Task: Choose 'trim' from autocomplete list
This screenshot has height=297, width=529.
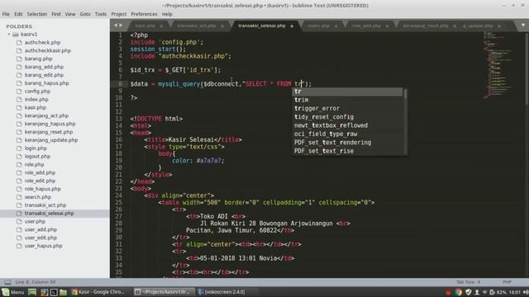Action: [x=347, y=100]
